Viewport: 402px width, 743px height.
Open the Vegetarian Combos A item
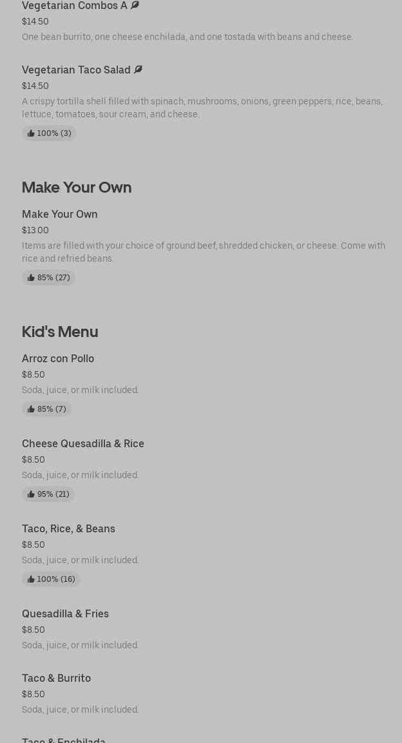click(74, 6)
